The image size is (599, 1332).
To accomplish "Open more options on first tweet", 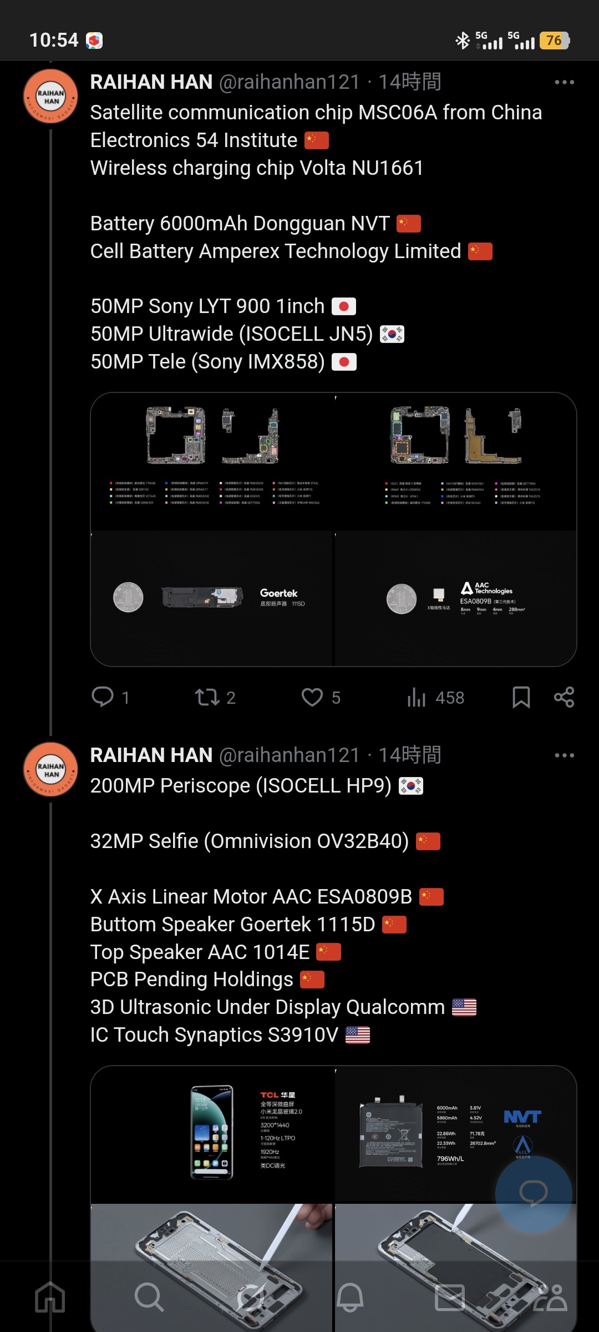I will pyautogui.click(x=564, y=82).
